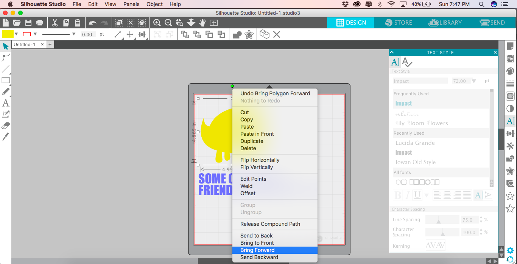517x264 pixels.
Task: Choose Bring Forward in context menu
Action: click(x=257, y=250)
